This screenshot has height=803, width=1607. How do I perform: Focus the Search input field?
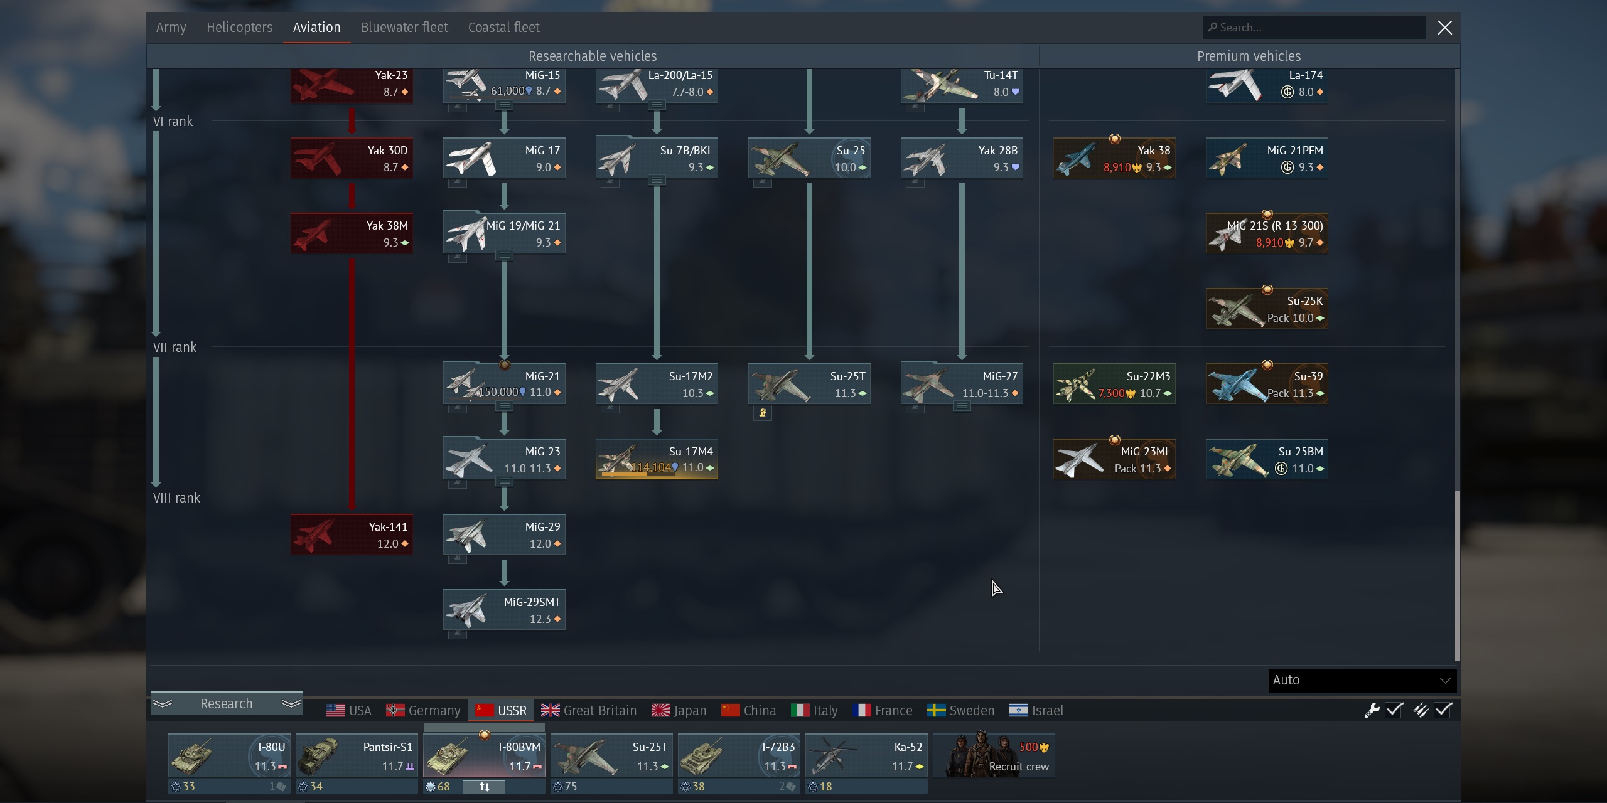pyautogui.click(x=1314, y=28)
